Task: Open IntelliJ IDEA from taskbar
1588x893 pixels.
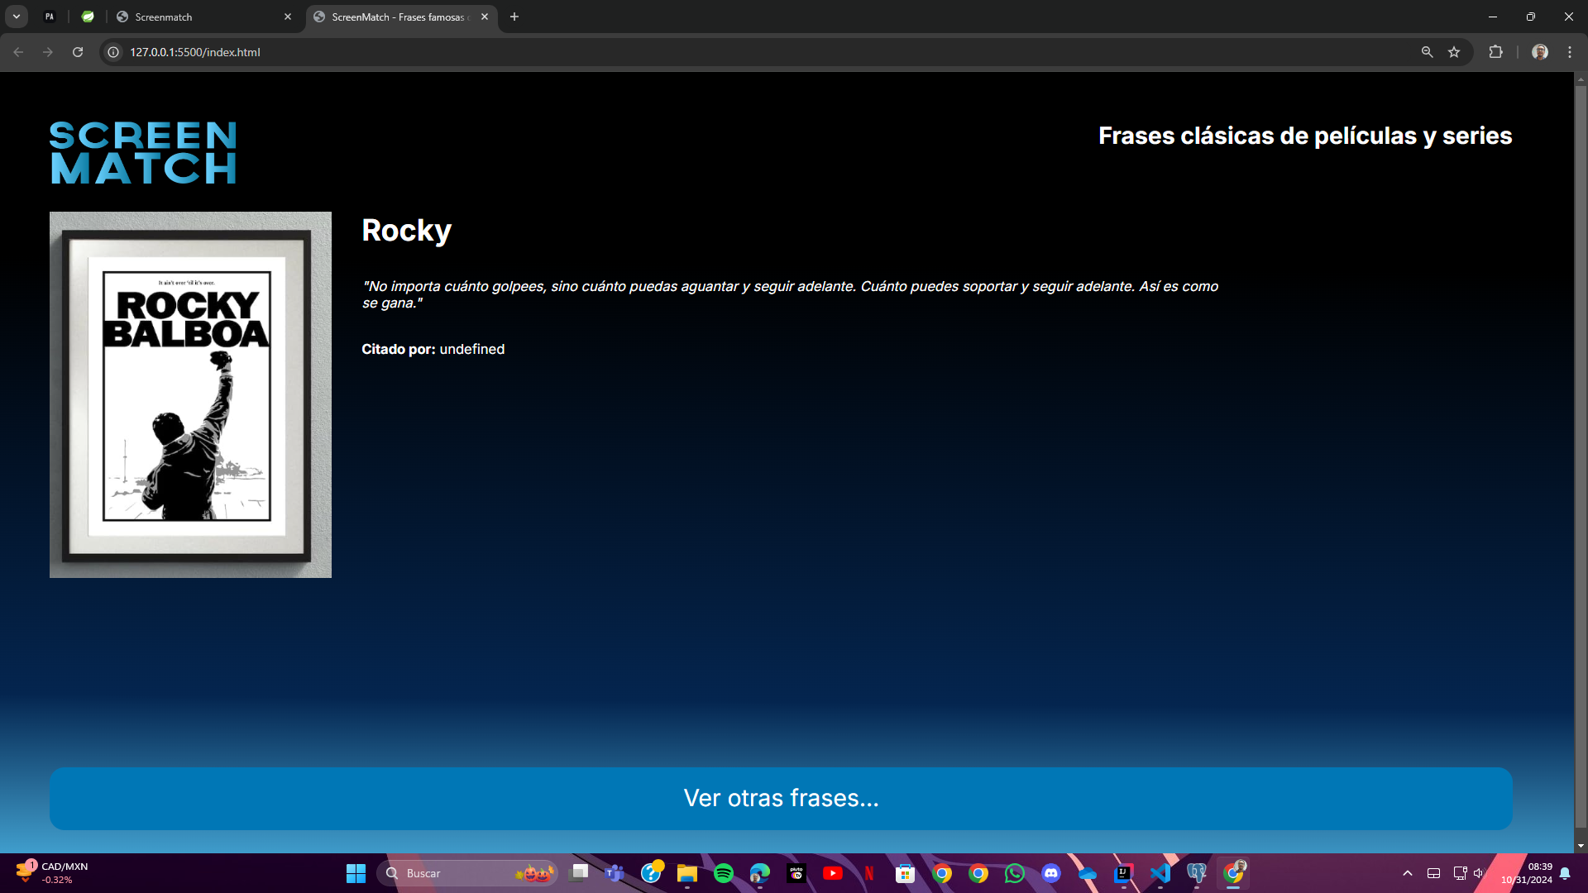Action: (x=1124, y=873)
